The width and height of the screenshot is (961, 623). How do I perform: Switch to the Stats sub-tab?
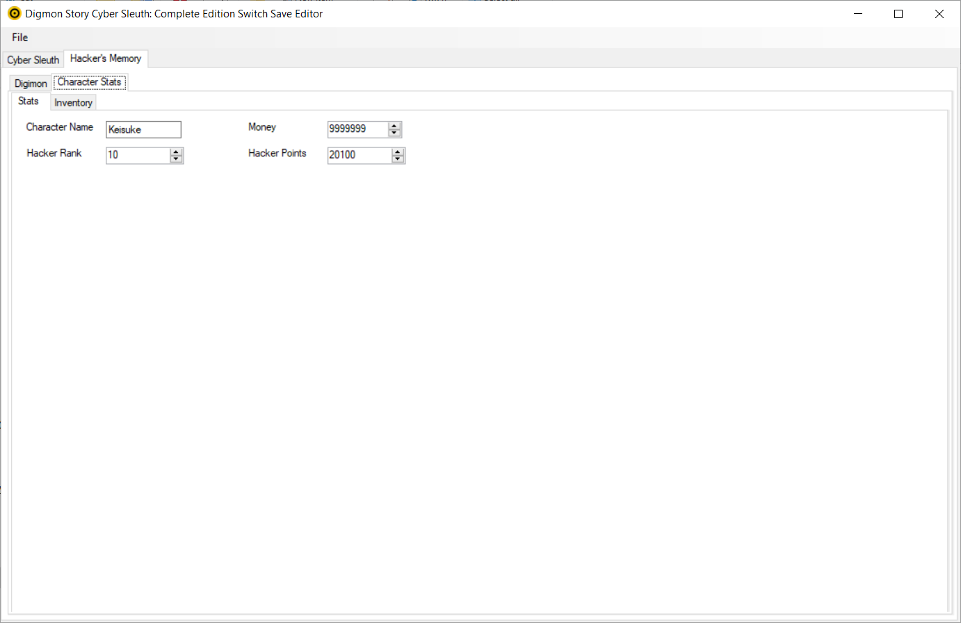[x=29, y=101]
